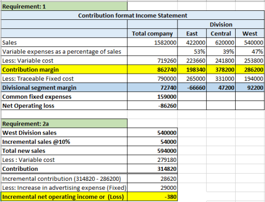This screenshot has height=202, width=265.
Task: Select total traceable fixed cost 790000
Action: click(x=152, y=78)
